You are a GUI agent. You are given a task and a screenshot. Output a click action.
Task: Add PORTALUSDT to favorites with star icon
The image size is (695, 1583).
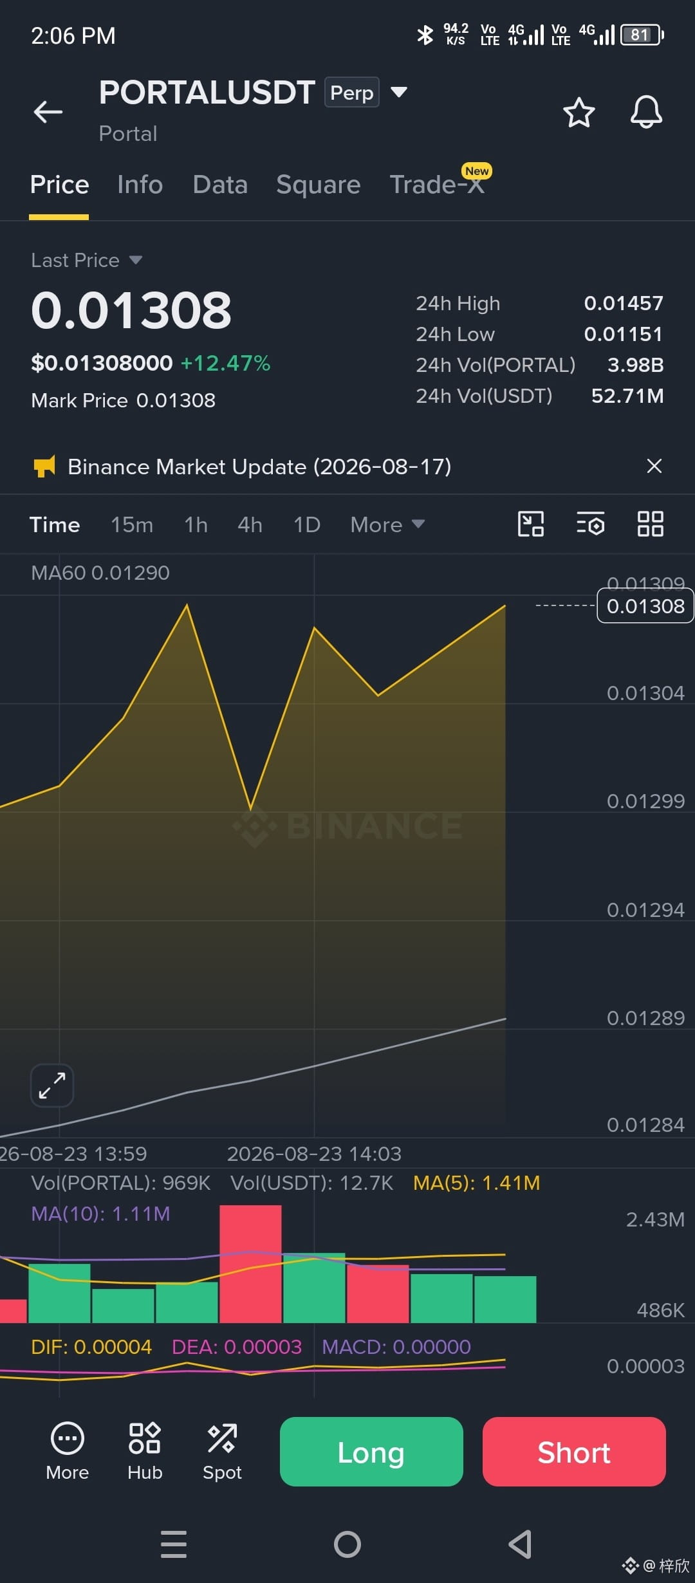pyautogui.click(x=579, y=113)
